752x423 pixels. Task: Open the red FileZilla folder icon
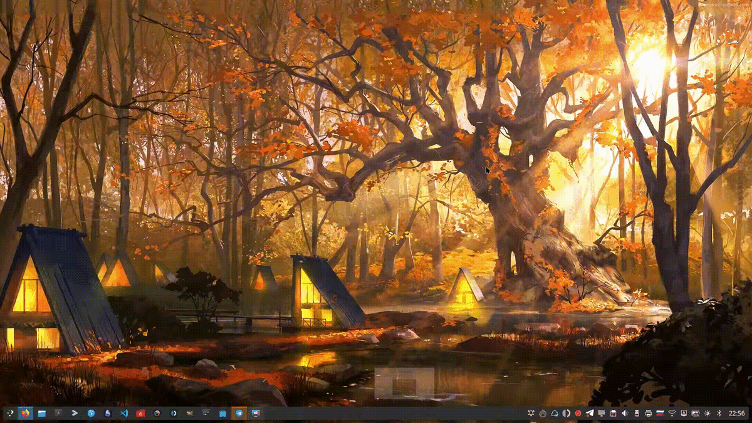tap(140, 414)
